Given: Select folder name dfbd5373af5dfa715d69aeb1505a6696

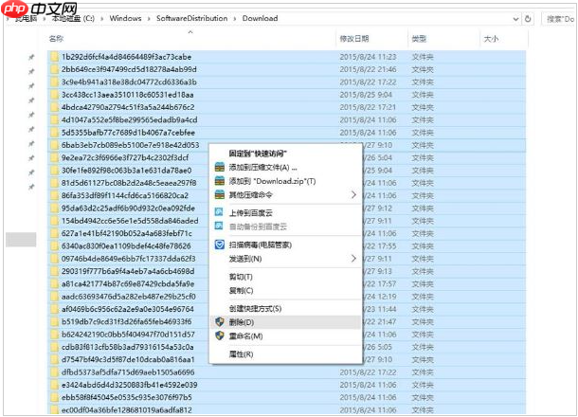Looking at the screenshot, I should coord(128,372).
